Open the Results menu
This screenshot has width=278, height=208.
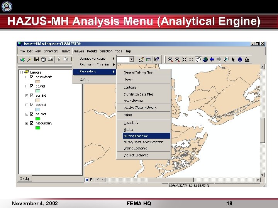pyautogui.click(x=92, y=51)
